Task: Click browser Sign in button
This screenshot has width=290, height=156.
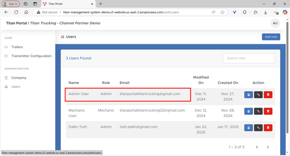Action: click(x=11, y=4)
